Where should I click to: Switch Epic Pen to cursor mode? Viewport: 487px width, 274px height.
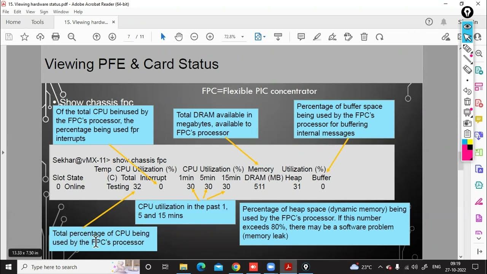pos(467,37)
